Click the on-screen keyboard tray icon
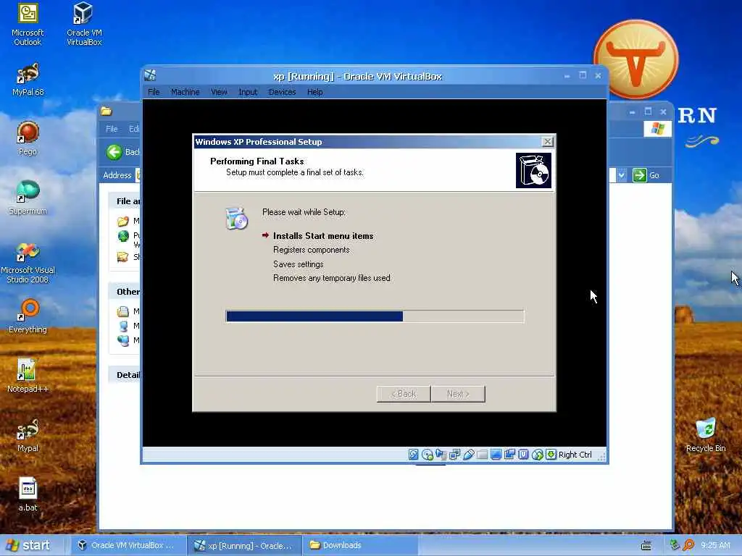This screenshot has width=742, height=556. [646, 545]
